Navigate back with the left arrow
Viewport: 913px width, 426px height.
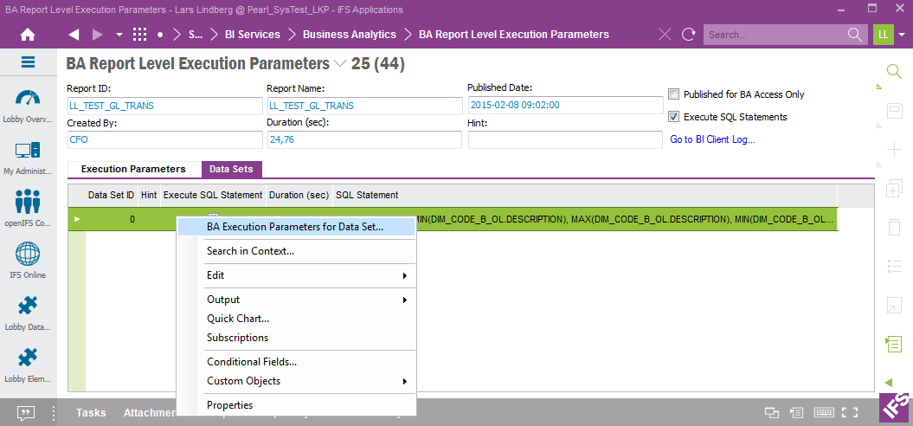coord(74,35)
